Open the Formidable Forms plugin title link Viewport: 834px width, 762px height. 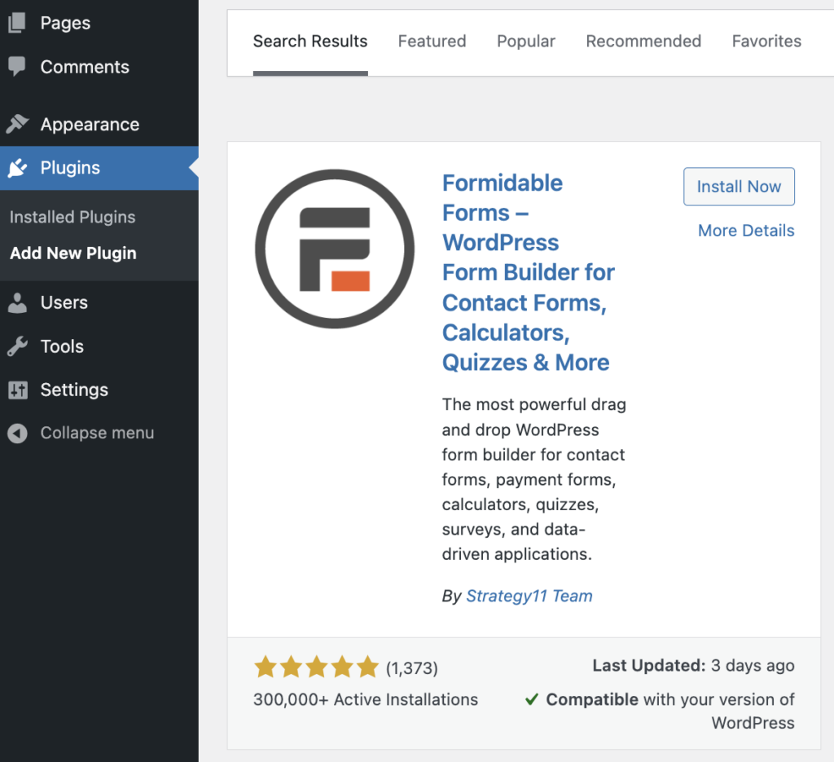(528, 273)
